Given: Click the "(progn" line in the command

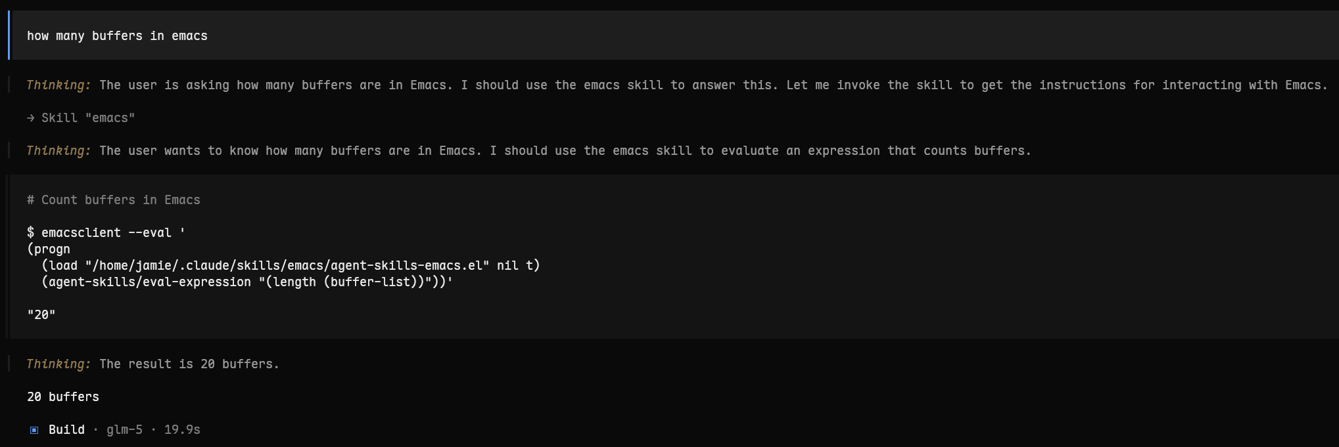Looking at the screenshot, I should [49, 249].
